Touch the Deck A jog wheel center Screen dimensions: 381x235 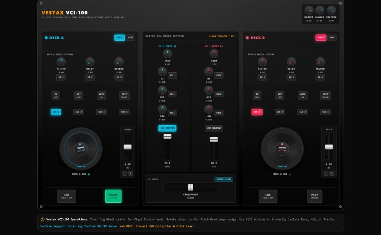pyautogui.click(x=81, y=149)
